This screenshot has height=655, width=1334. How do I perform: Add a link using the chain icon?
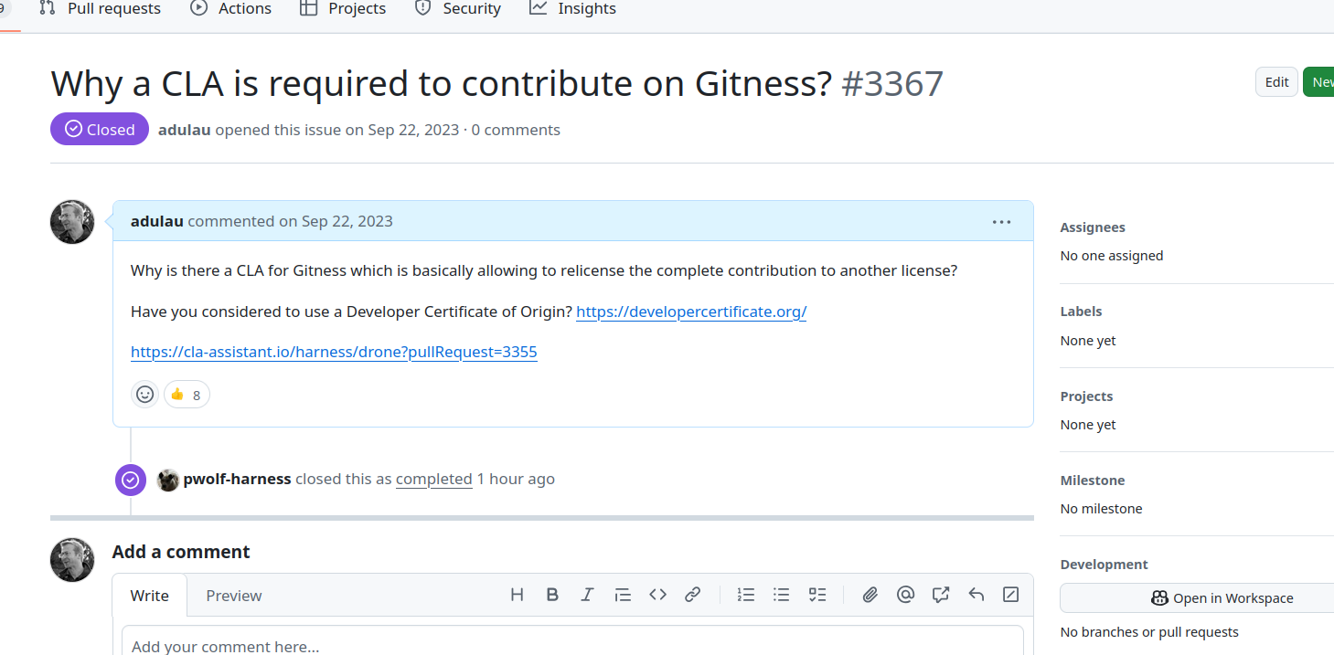click(x=692, y=595)
